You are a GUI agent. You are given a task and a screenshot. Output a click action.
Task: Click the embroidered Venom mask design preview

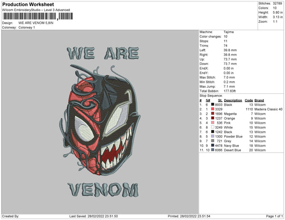point(100,120)
